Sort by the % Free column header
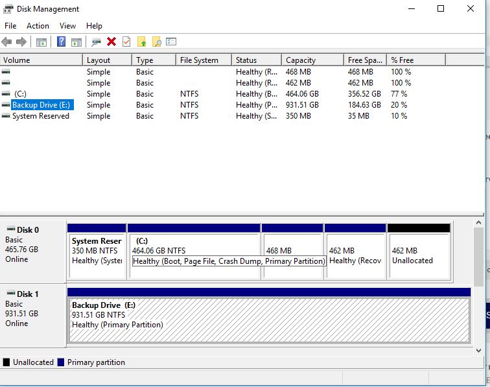This screenshot has width=490, height=387. point(416,60)
